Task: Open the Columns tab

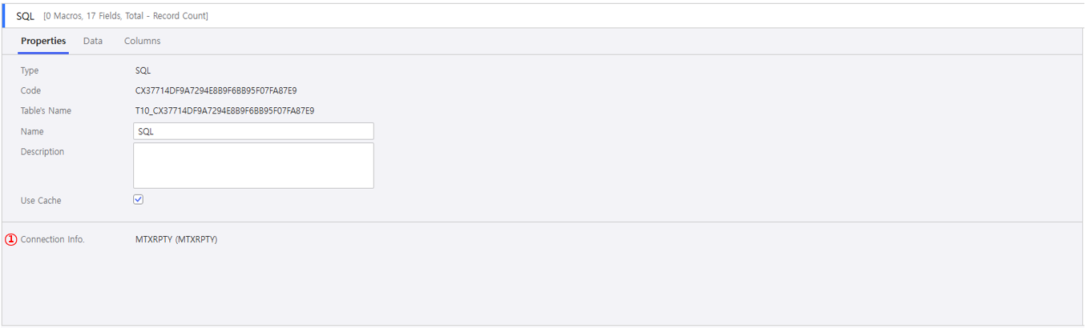Action: pyautogui.click(x=142, y=41)
